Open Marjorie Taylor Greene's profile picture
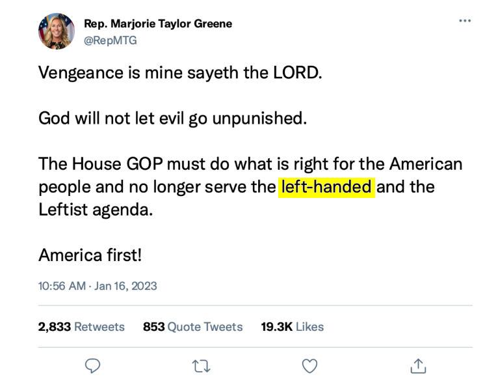The image size is (485, 392). tap(57, 31)
